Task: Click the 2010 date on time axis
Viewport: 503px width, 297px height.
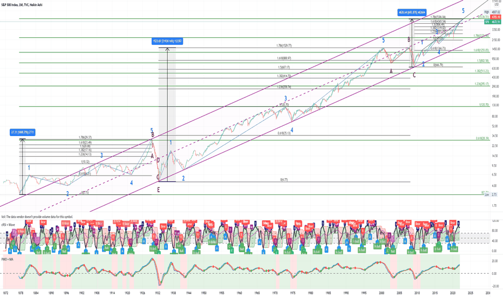Action: 417,293
